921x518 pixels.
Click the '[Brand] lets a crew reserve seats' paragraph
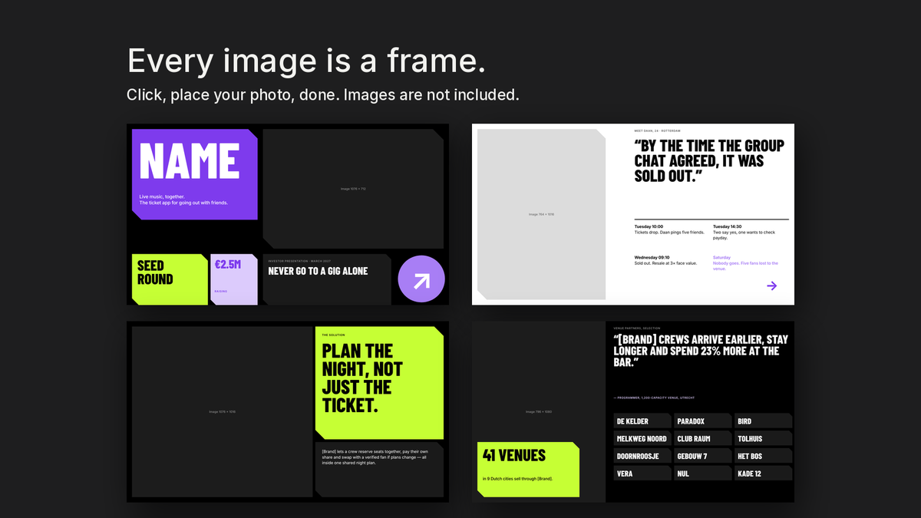click(375, 457)
